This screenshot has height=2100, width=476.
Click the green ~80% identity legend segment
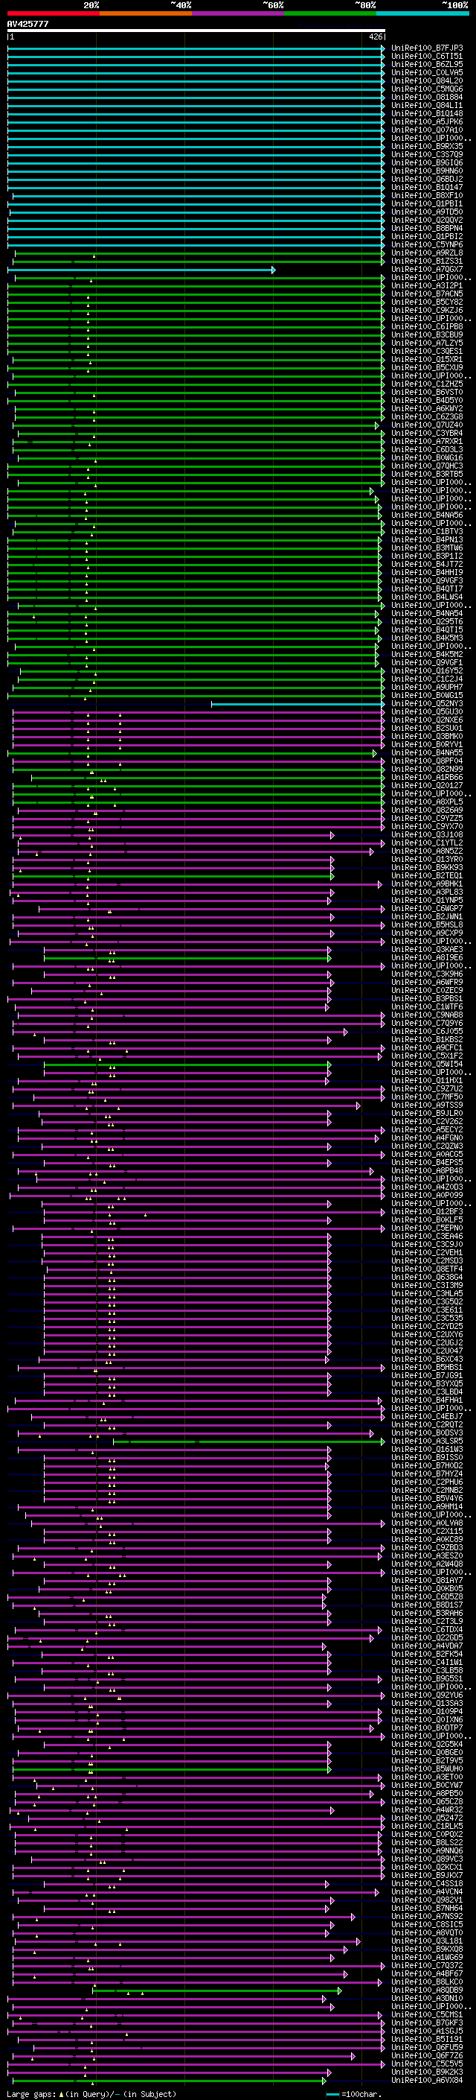pyautogui.click(x=330, y=13)
